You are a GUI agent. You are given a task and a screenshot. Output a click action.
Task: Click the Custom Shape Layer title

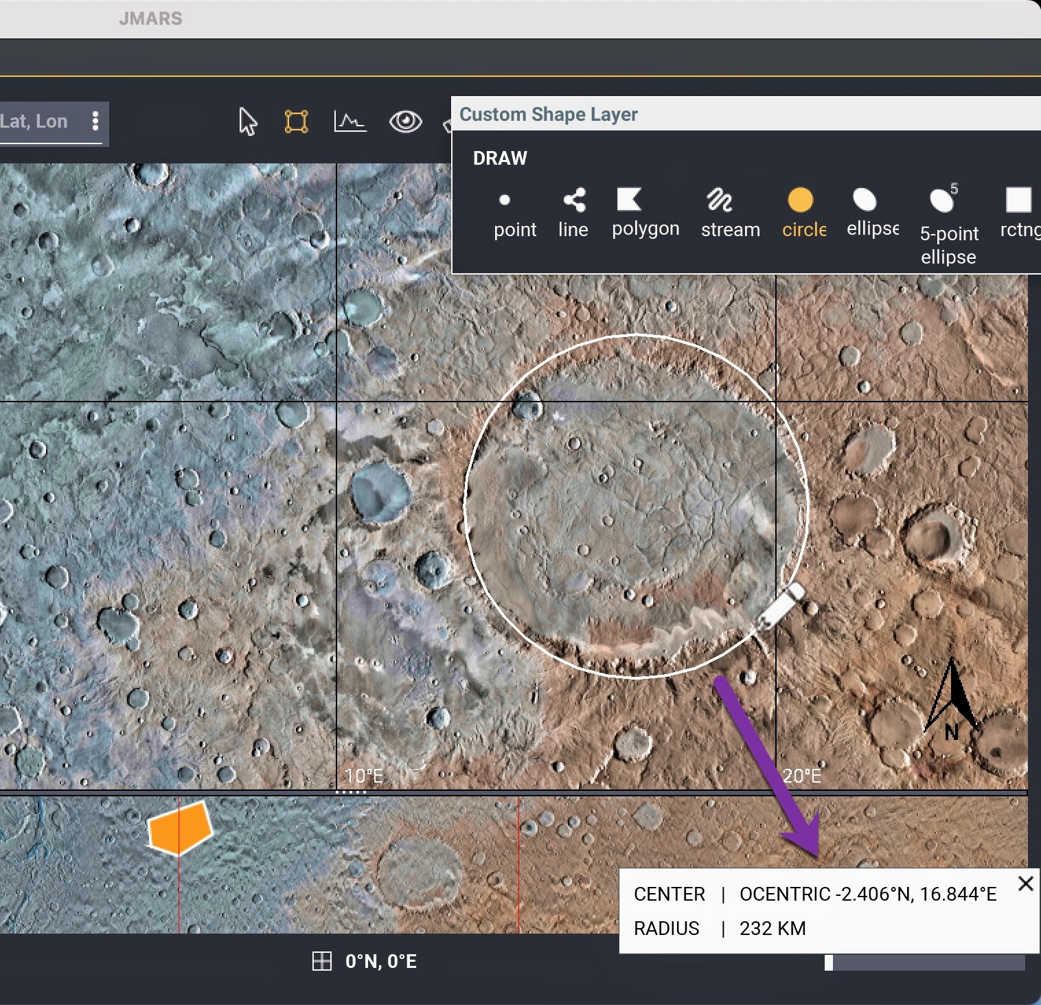548,115
